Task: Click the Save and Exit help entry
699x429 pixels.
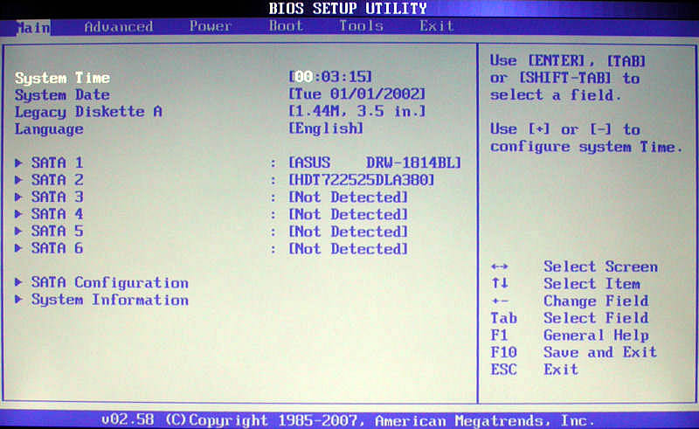Action: pyautogui.click(x=600, y=352)
